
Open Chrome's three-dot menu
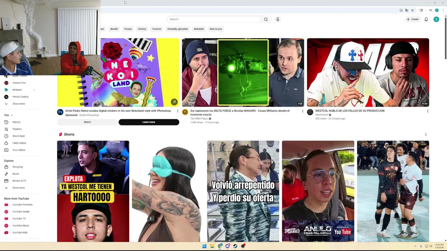(442, 10)
